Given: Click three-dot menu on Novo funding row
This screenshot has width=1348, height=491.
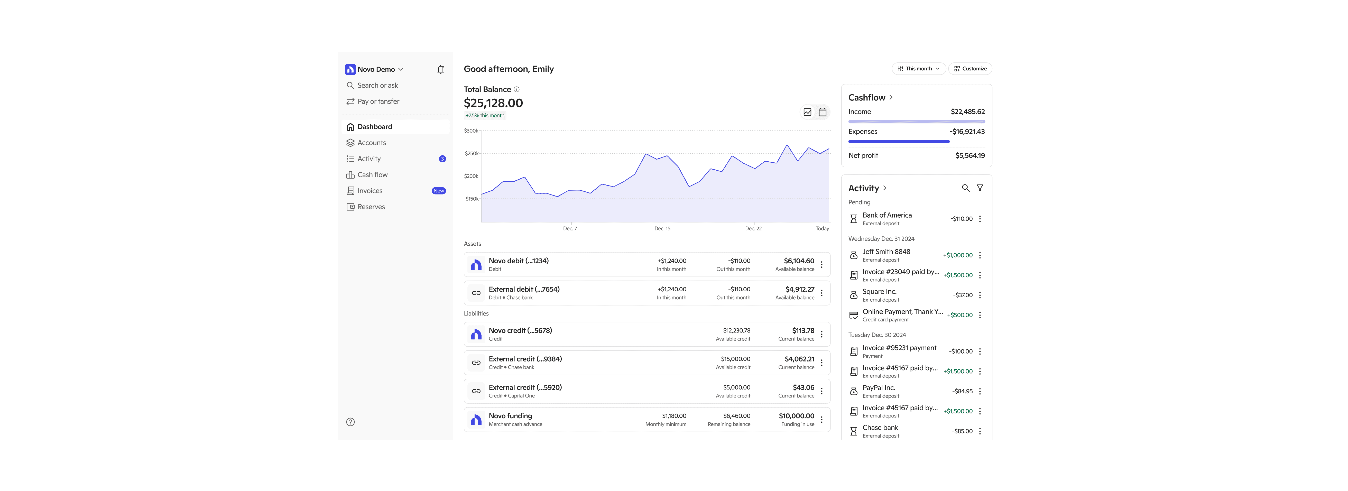Looking at the screenshot, I should [821, 420].
